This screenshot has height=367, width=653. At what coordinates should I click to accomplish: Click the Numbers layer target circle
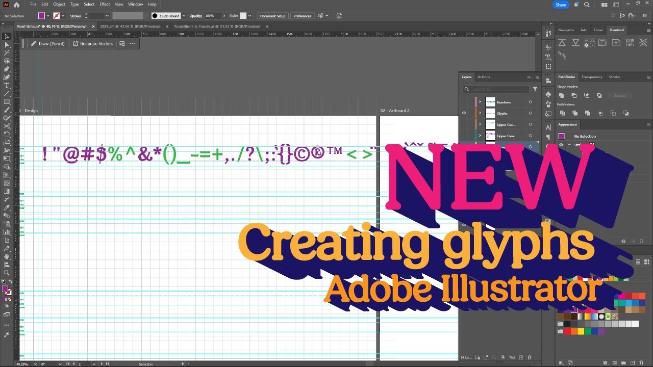pos(530,102)
